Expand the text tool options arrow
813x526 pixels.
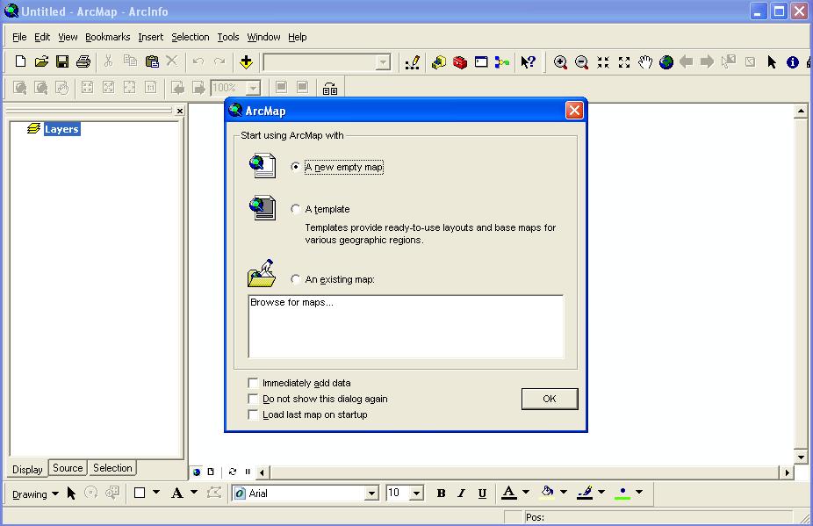coord(194,492)
